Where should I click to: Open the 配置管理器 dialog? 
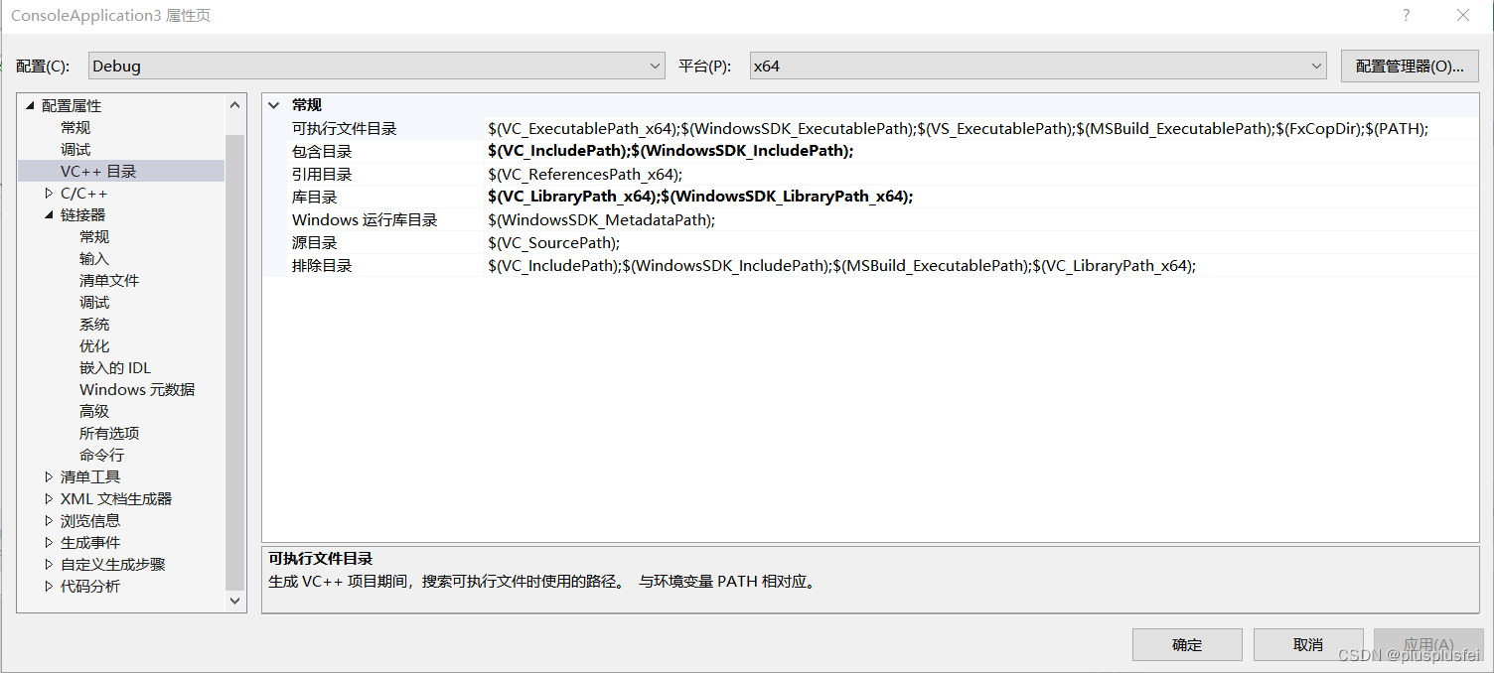pyautogui.click(x=1409, y=66)
